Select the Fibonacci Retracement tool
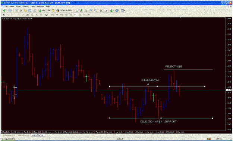This screenshot has width=233, height=141. point(32,15)
